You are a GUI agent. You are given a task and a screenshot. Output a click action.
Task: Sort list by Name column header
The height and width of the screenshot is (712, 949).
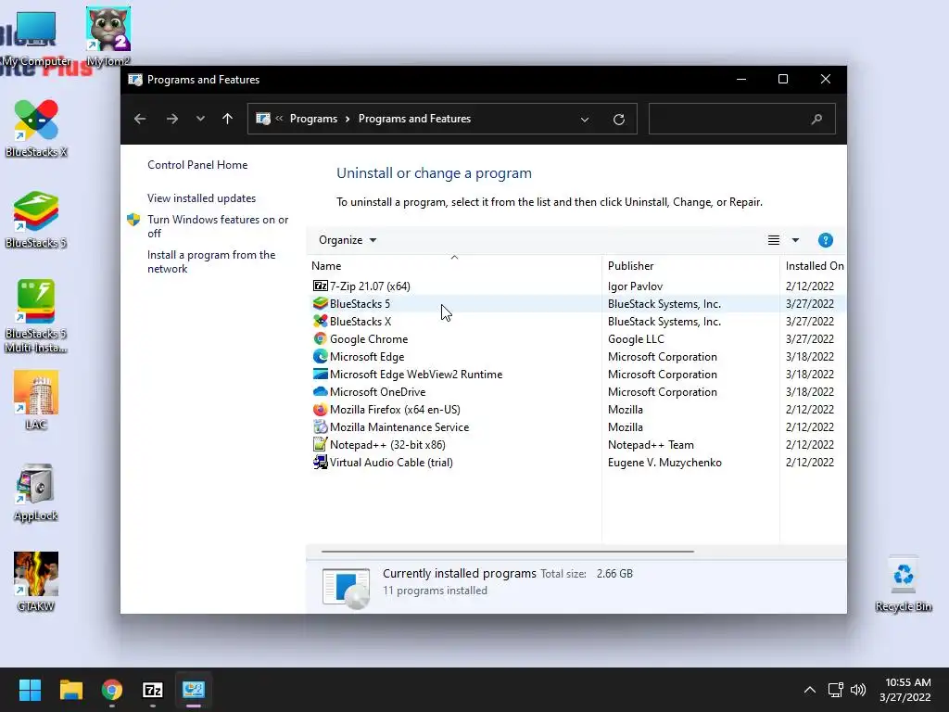326,266
